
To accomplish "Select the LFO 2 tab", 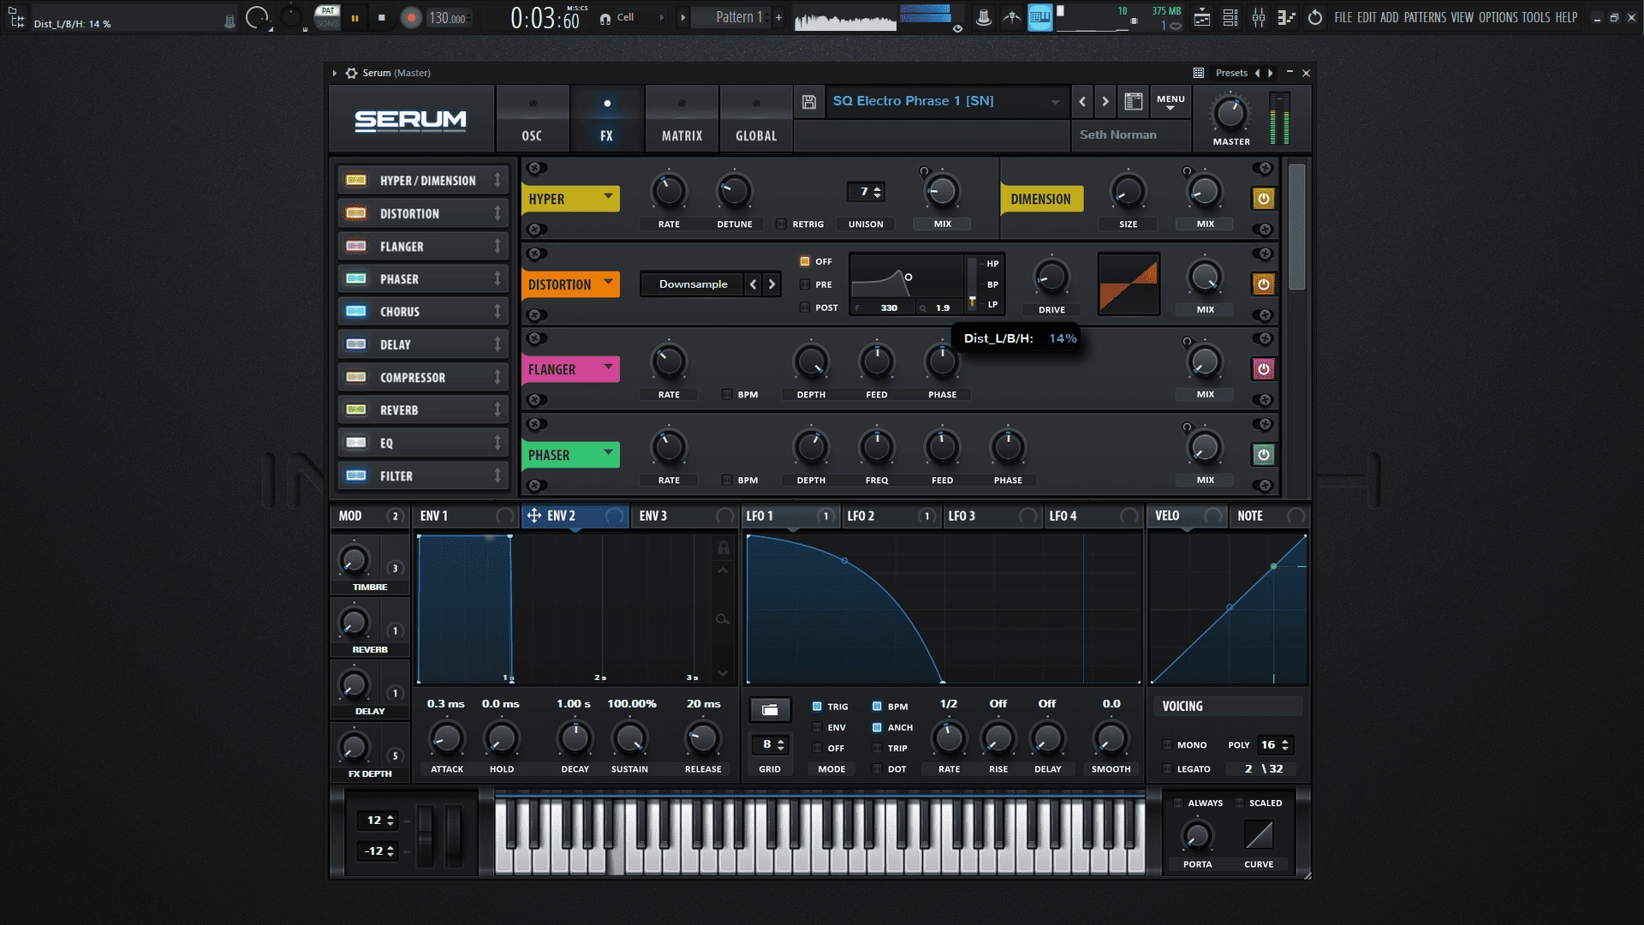I will point(890,516).
